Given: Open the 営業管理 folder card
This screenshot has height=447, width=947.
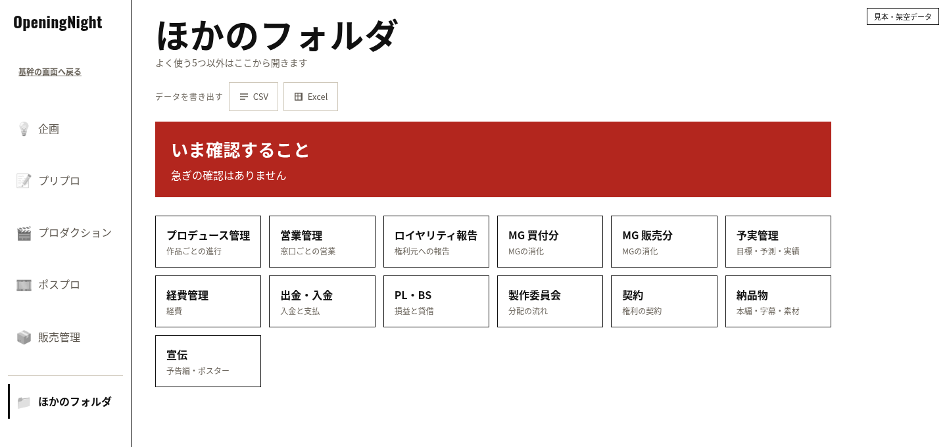Looking at the screenshot, I should (322, 241).
